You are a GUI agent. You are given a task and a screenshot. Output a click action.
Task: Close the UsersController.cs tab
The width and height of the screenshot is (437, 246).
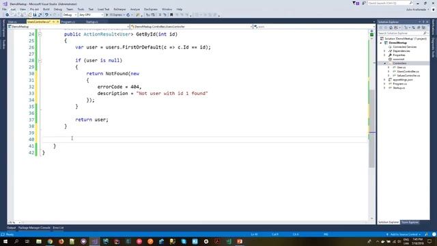(57, 22)
